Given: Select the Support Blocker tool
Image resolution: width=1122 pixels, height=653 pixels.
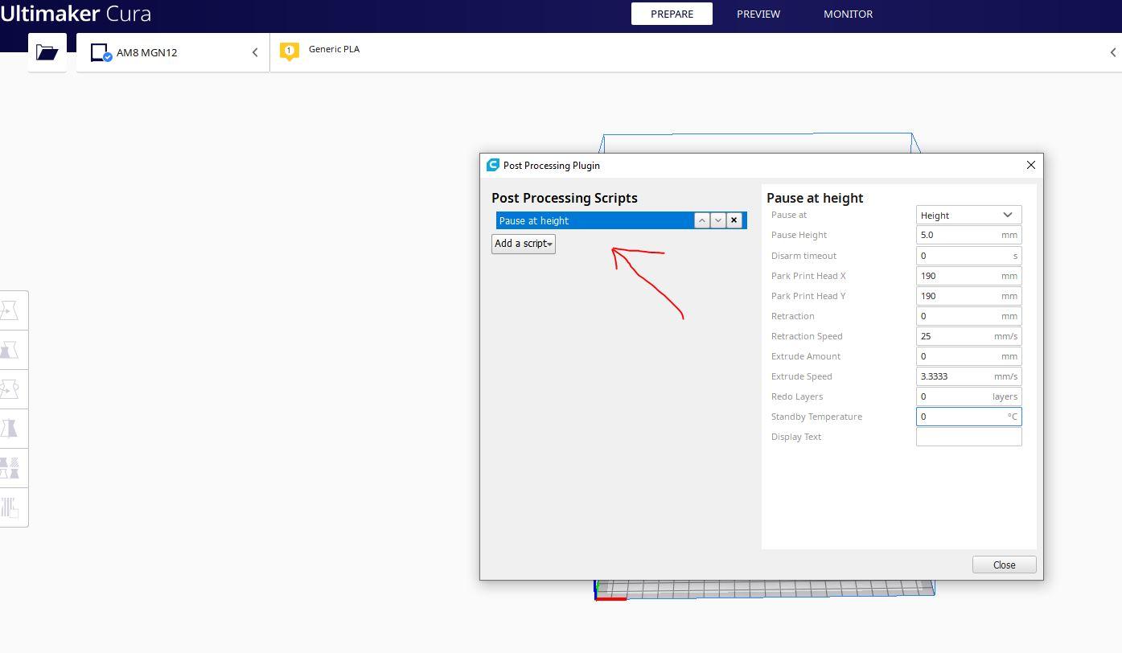Looking at the screenshot, I should click(x=10, y=507).
